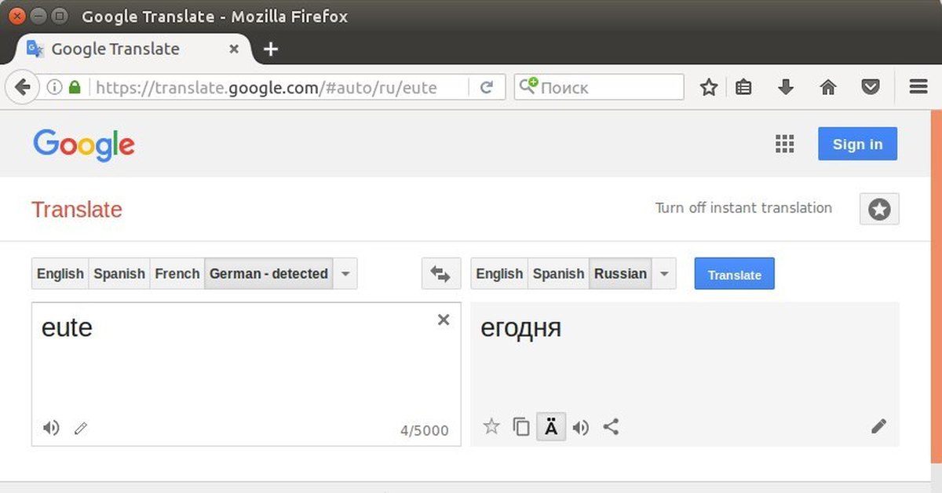Click the red Translate heading link
Screen dimensions: 942x493
[77, 210]
